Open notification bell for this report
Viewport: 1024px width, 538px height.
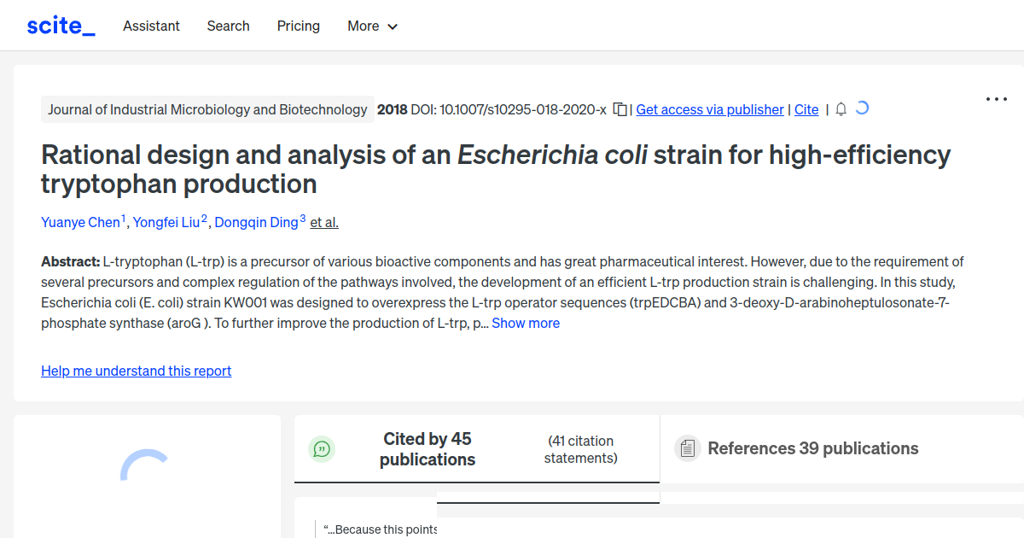pyautogui.click(x=841, y=109)
